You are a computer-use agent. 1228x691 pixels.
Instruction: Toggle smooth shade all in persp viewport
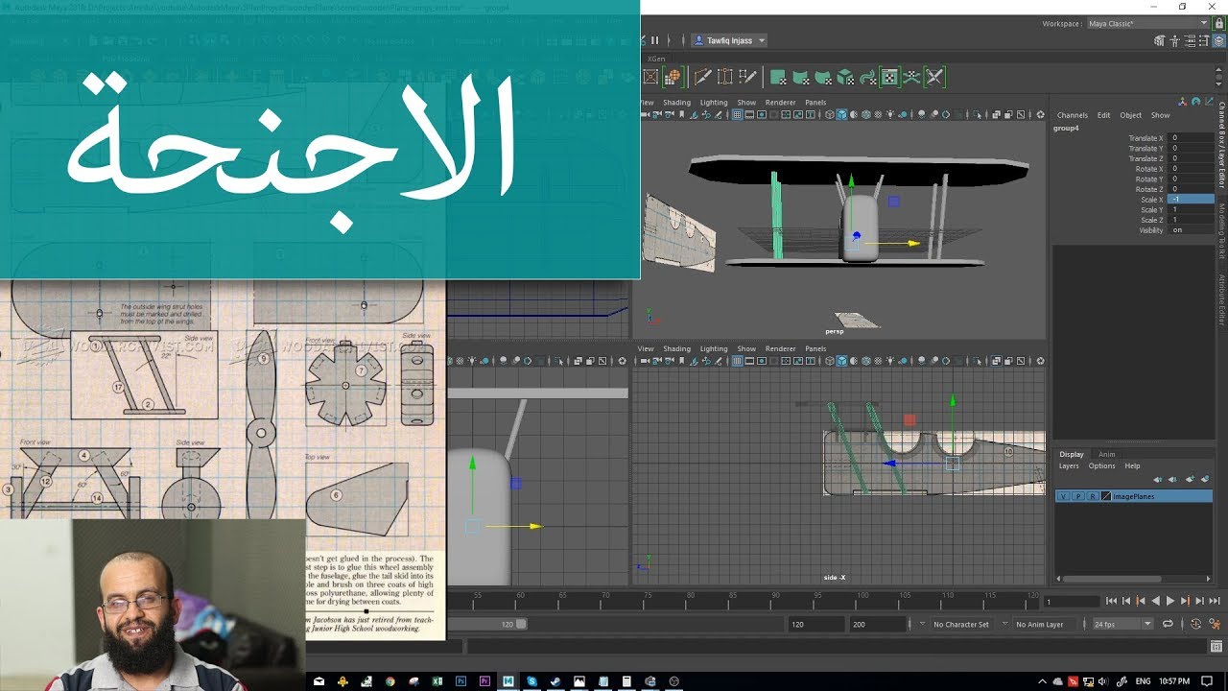[x=841, y=114]
